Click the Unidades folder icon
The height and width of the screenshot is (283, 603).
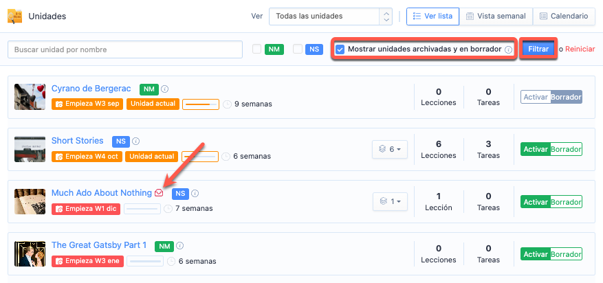click(14, 16)
